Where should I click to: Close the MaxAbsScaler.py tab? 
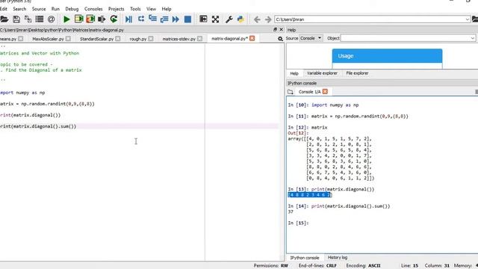(68, 39)
